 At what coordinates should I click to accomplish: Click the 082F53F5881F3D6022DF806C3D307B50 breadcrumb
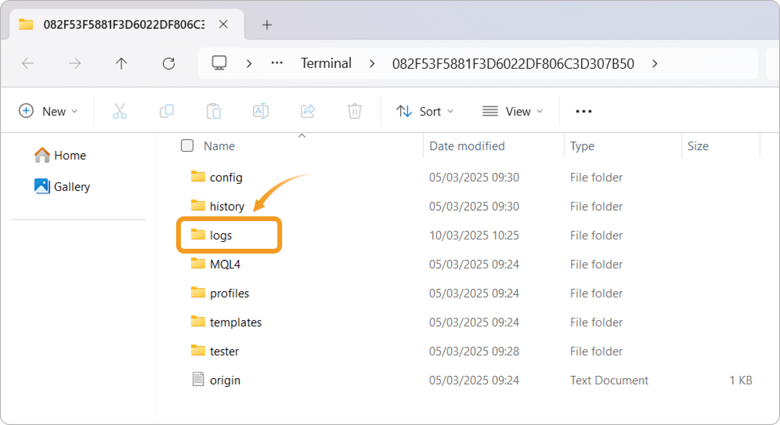513,64
